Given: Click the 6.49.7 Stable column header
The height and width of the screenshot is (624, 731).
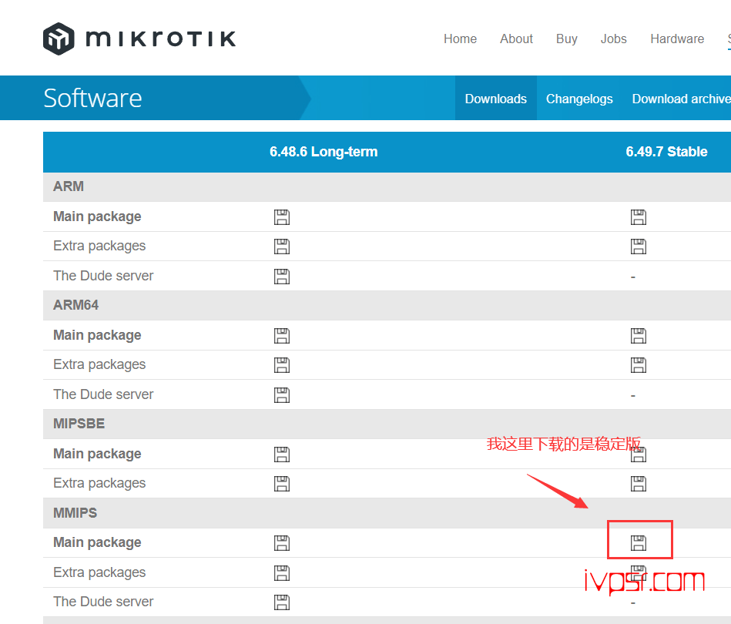Looking at the screenshot, I should tap(666, 152).
